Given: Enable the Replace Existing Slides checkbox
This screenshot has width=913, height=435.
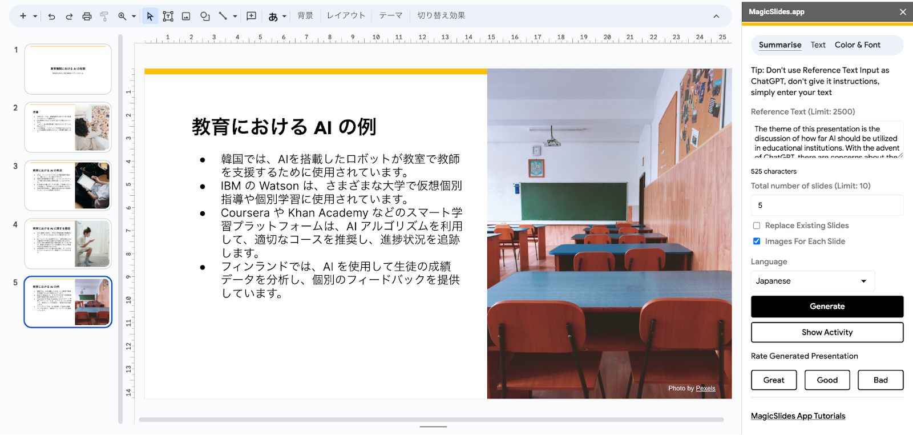Looking at the screenshot, I should tap(757, 226).
